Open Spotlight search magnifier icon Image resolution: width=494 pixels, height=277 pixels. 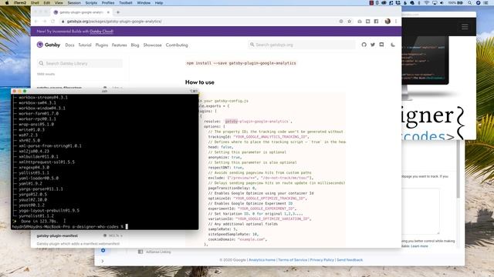coord(470,3)
